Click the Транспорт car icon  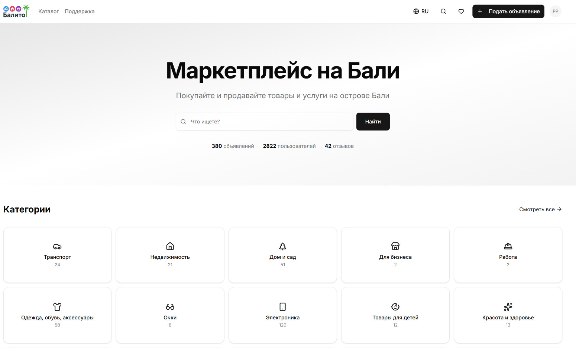[x=57, y=246]
